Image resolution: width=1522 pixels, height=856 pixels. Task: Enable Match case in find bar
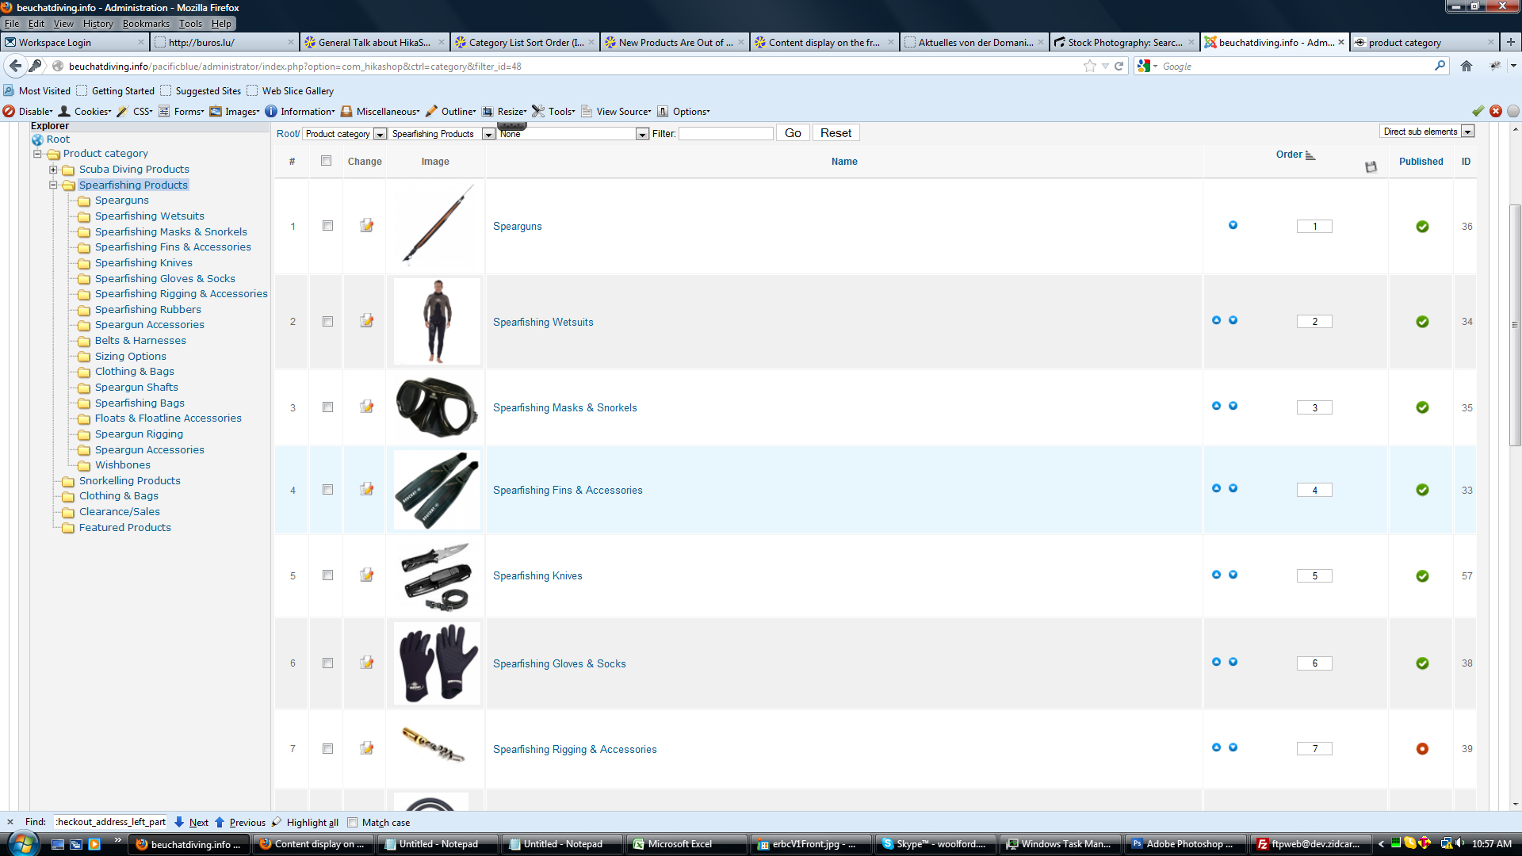[x=353, y=823]
